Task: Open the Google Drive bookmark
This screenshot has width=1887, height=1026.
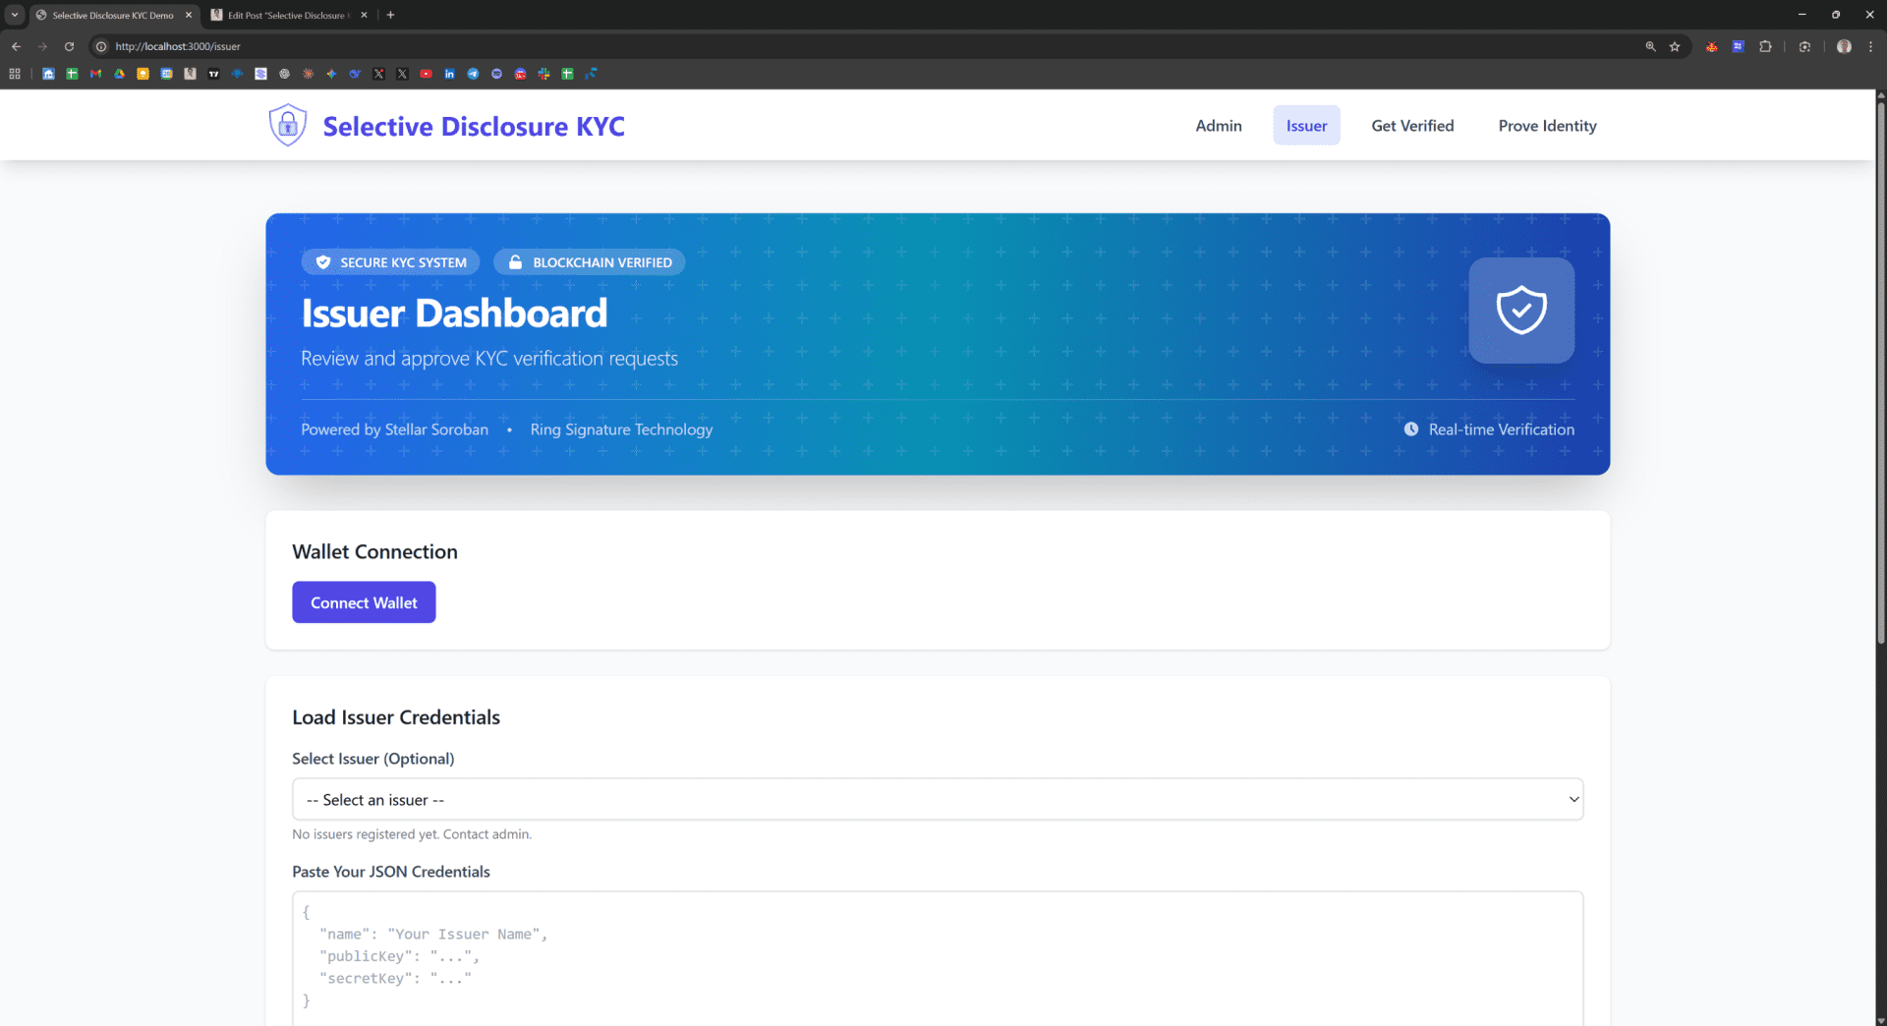Action: click(119, 74)
